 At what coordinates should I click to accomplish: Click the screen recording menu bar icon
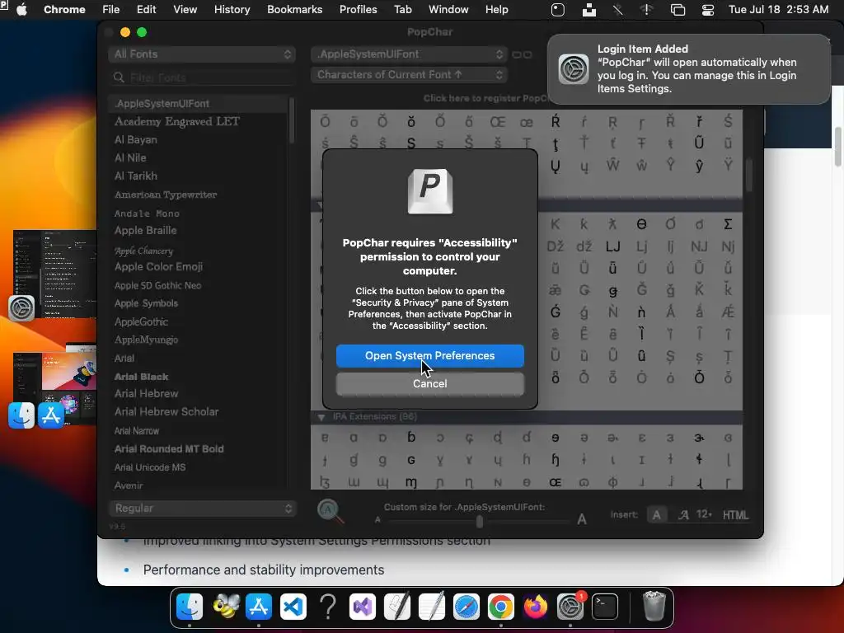pos(558,10)
